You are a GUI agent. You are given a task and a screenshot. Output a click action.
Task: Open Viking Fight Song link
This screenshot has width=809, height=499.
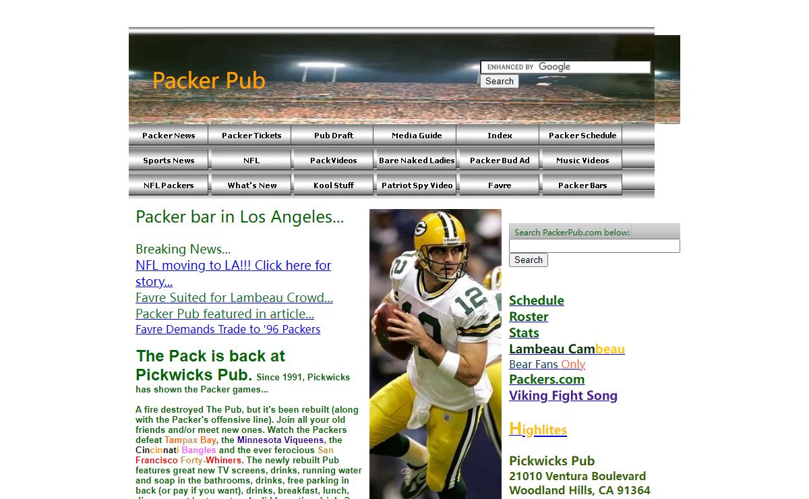click(x=563, y=395)
